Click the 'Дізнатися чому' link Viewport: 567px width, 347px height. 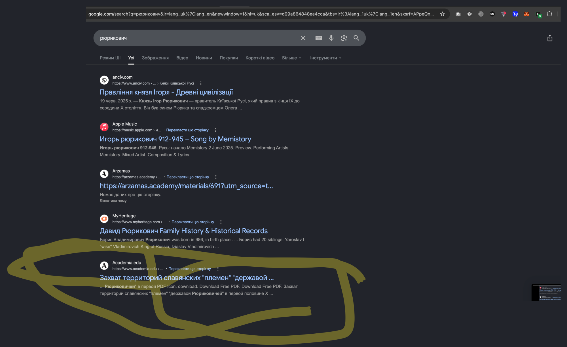tap(113, 201)
